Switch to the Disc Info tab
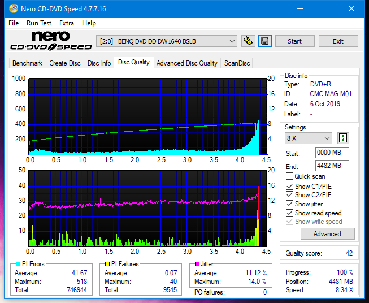369x303 pixels. click(x=99, y=63)
